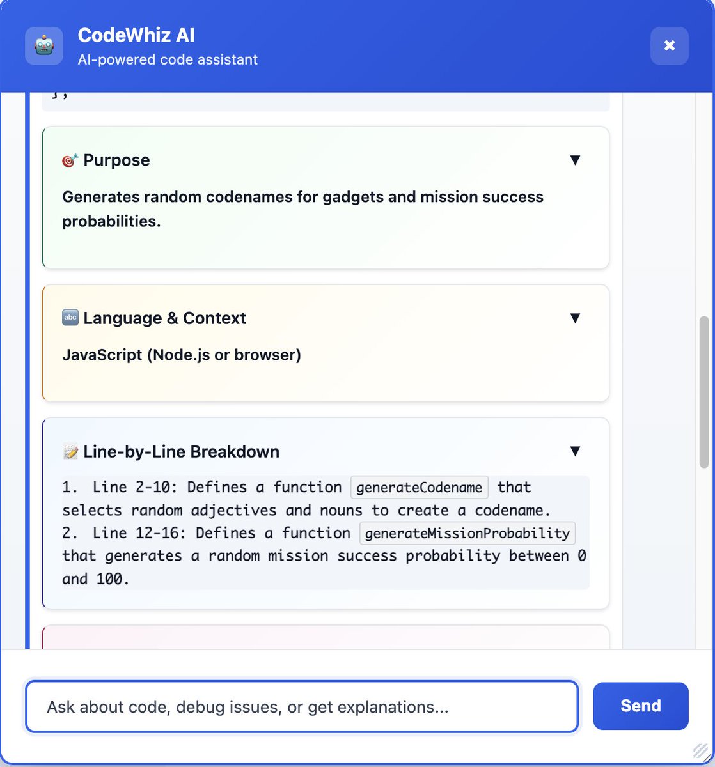The image size is (715, 767).
Task: Collapse the Language & Context section
Action: [575, 318]
